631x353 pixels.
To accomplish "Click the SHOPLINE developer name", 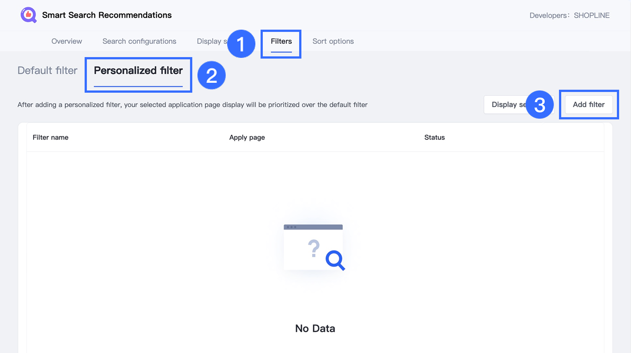I will click(591, 15).
